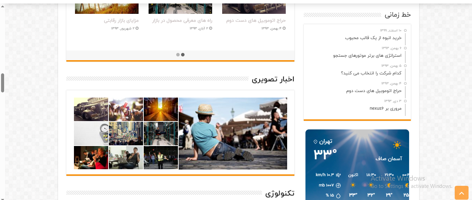This screenshot has height=200, width=472.
Task: Switch to the lighter carousel pagination dot
Action: [178, 55]
